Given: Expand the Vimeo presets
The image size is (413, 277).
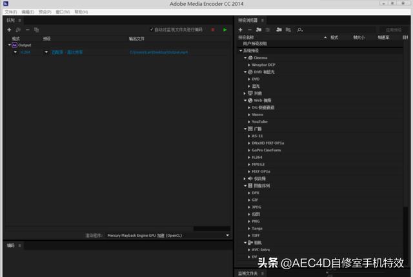Looking at the screenshot, I should (x=249, y=114).
